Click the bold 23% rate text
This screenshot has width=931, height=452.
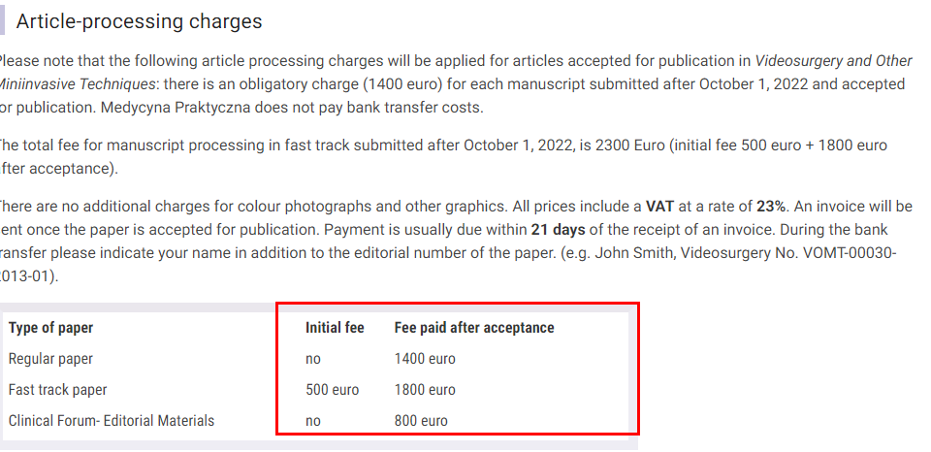coord(771,207)
